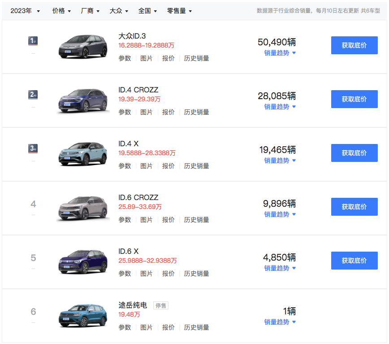Open the 大众 brand dropdown

pyautogui.click(x=119, y=11)
